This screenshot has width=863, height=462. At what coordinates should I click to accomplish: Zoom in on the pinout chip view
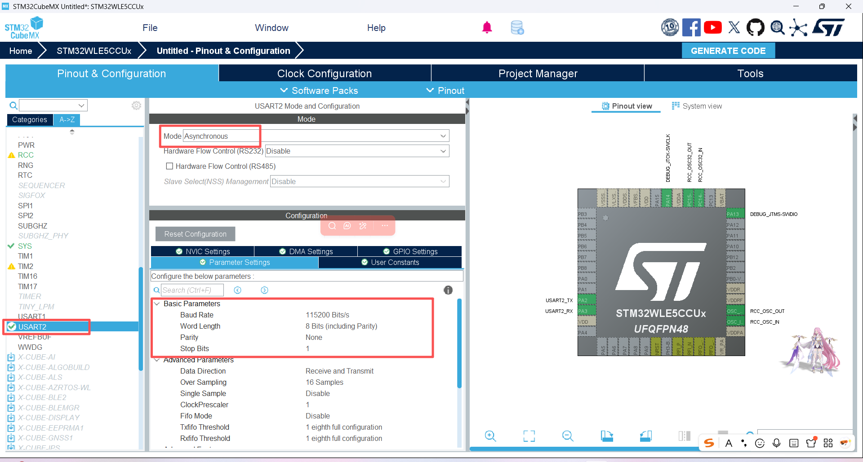(x=490, y=436)
